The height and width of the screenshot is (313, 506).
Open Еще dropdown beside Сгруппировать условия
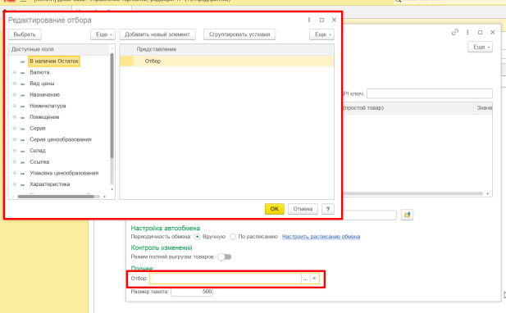tap(321, 34)
